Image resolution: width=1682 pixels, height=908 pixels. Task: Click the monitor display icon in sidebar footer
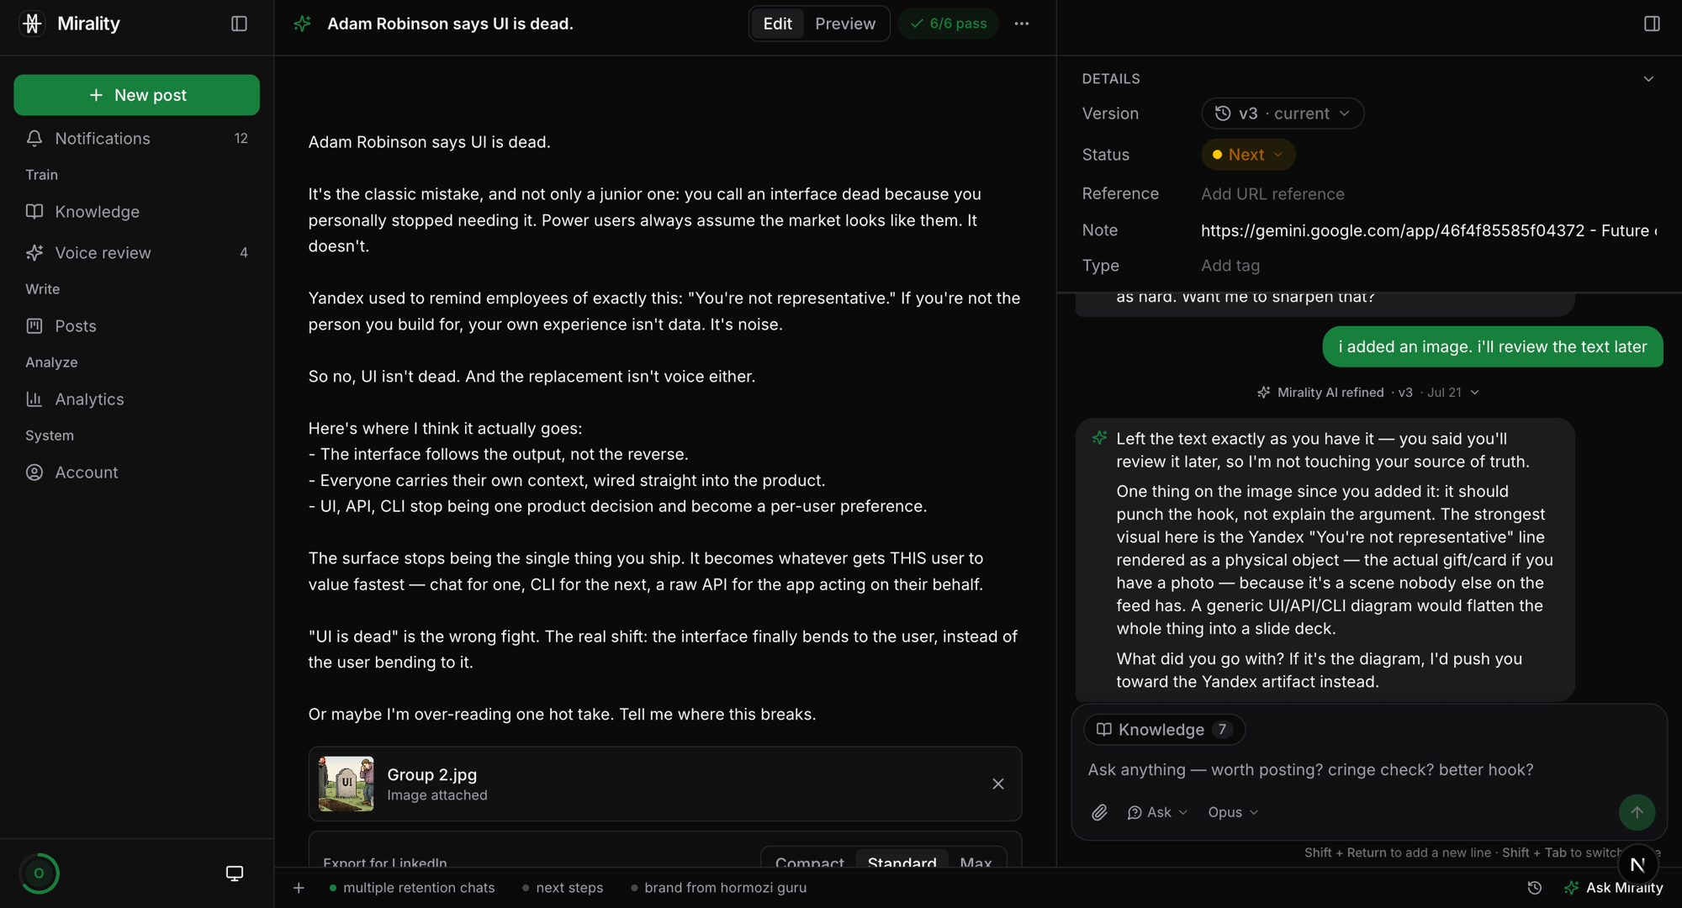point(235,874)
